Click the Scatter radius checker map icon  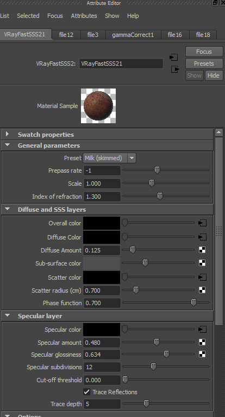tap(202, 290)
